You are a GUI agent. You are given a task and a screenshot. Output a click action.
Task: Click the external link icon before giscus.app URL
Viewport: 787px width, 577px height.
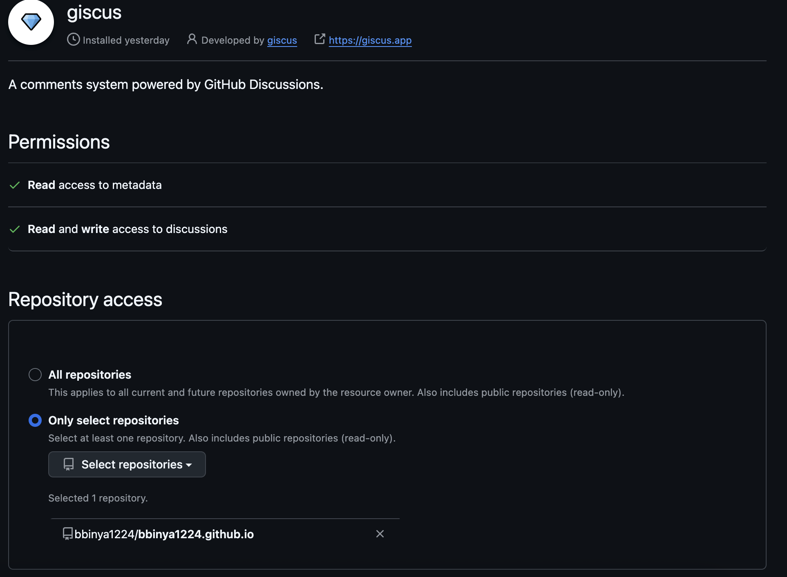click(320, 39)
